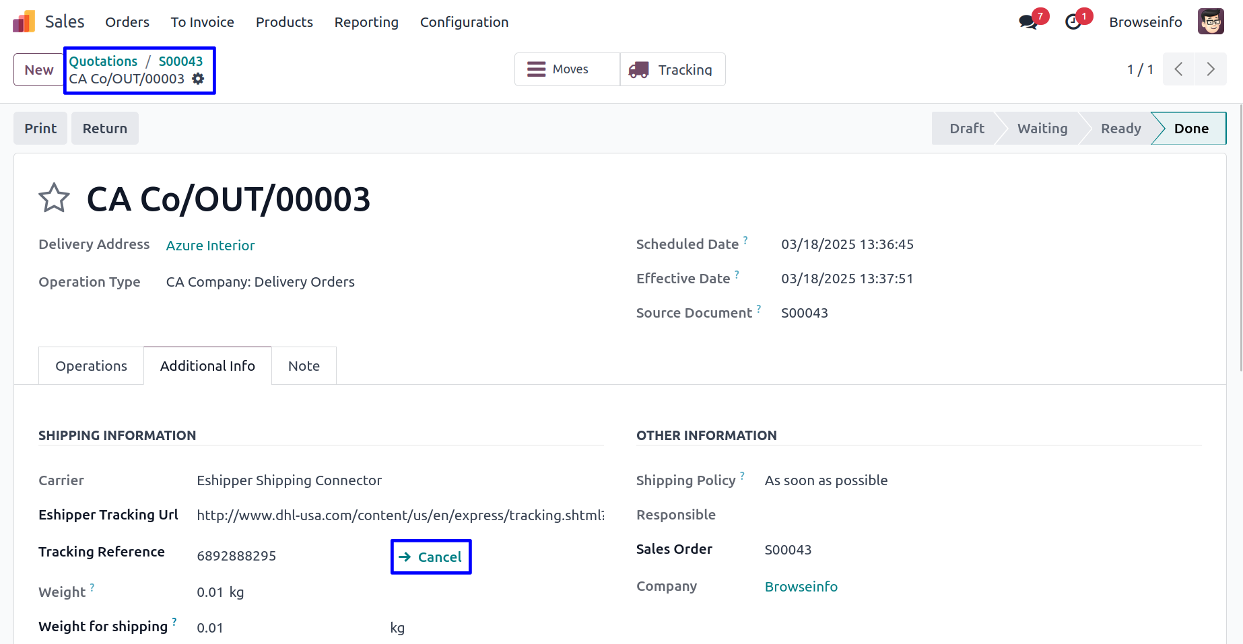This screenshot has height=644, width=1243.
Task: Switch to the Note tab
Action: (x=304, y=366)
